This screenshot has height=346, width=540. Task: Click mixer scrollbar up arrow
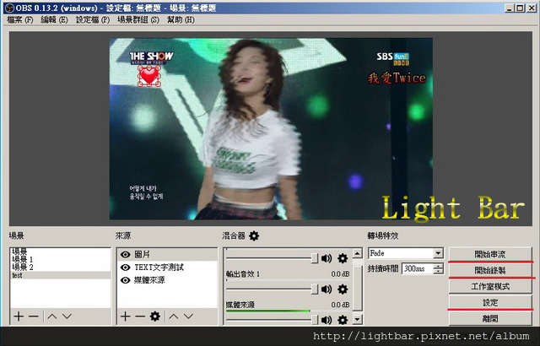[x=358, y=254]
